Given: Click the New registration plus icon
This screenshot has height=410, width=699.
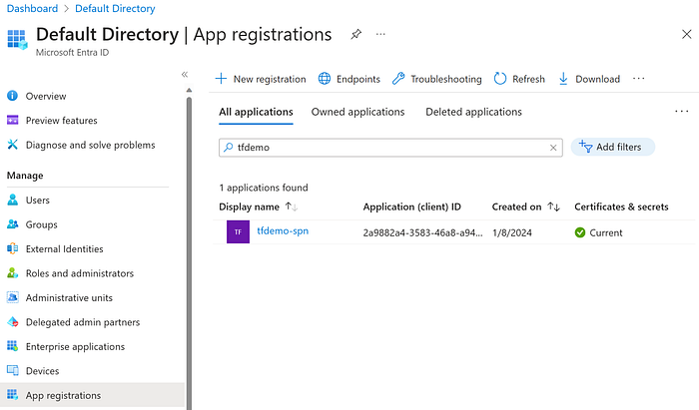Looking at the screenshot, I should [221, 79].
